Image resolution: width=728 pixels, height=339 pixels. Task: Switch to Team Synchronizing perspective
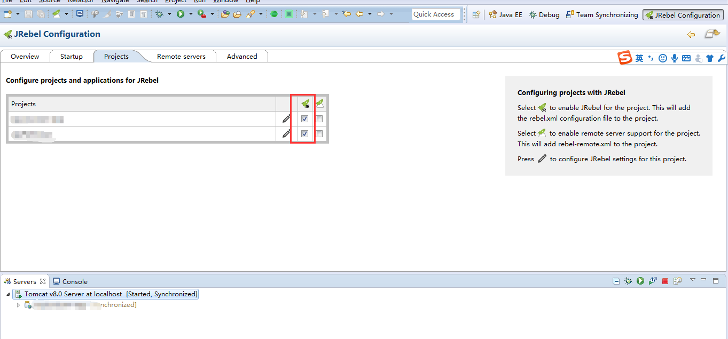(602, 15)
